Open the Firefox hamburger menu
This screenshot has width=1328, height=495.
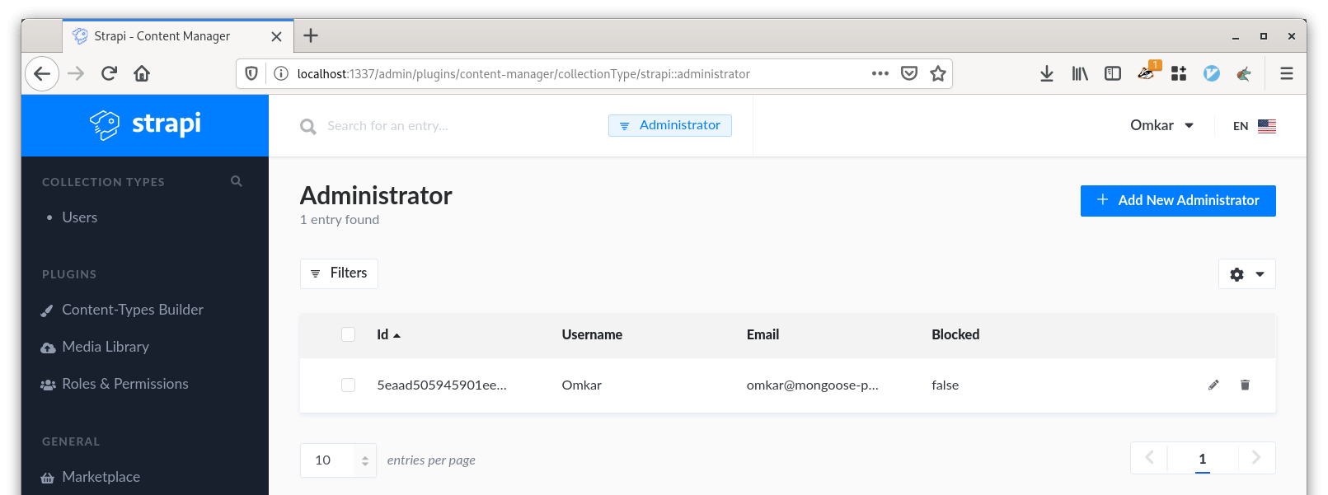coord(1287,73)
